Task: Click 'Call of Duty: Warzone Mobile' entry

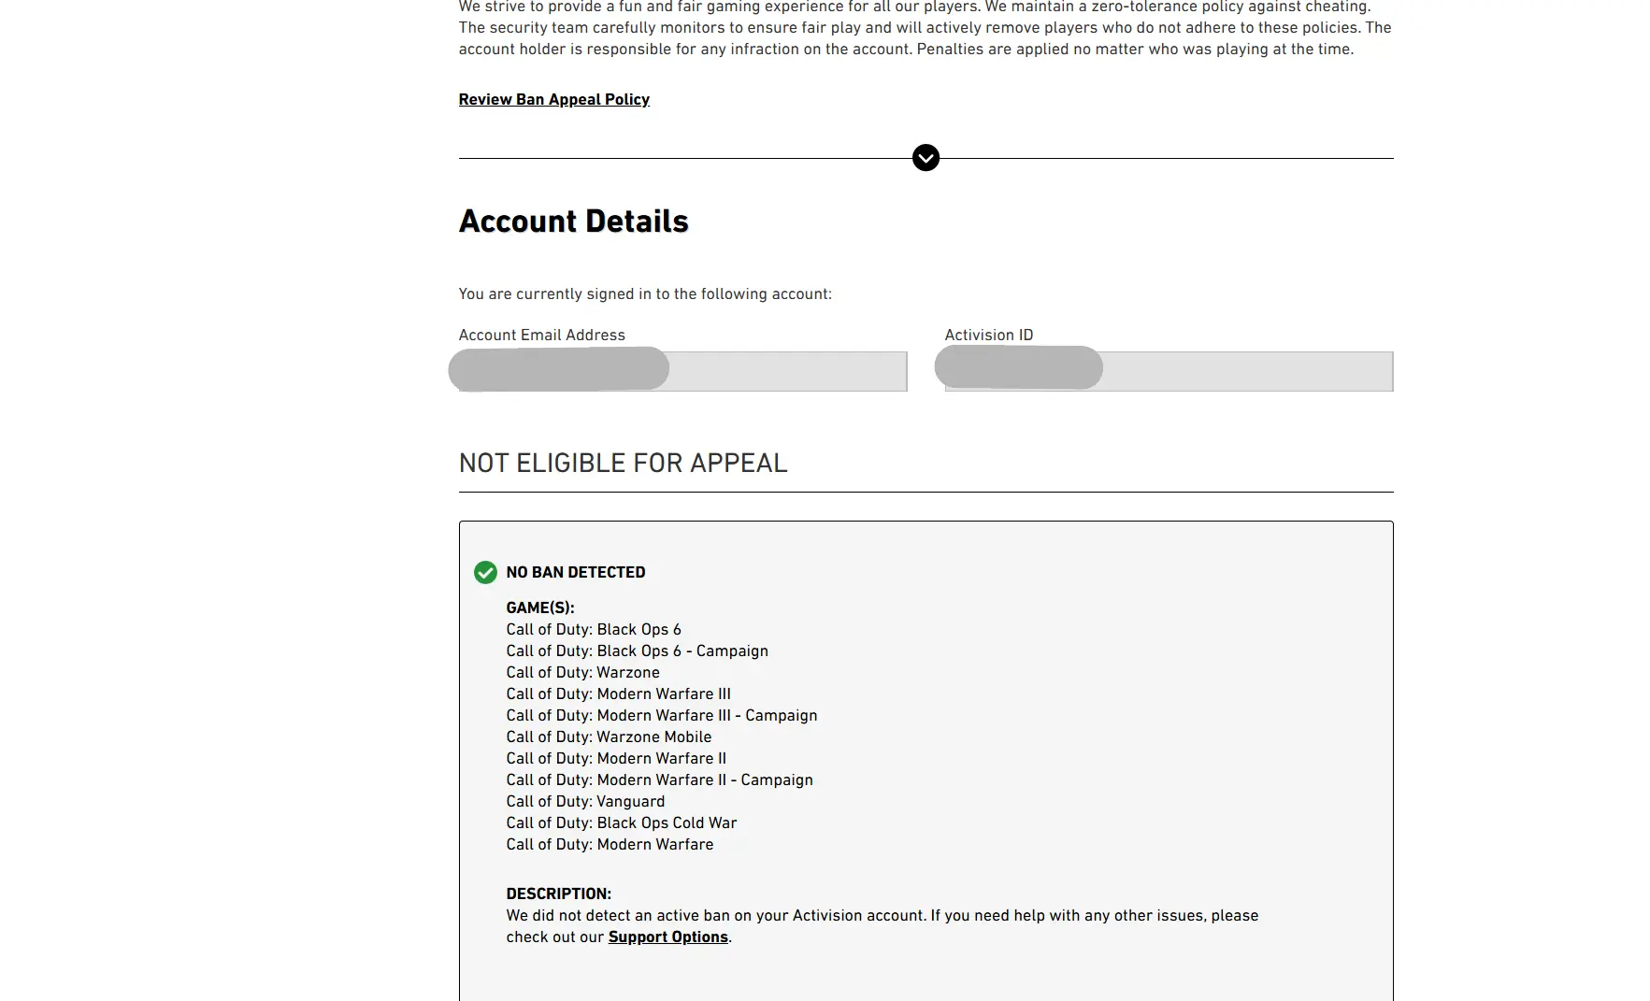Action: (x=609, y=736)
